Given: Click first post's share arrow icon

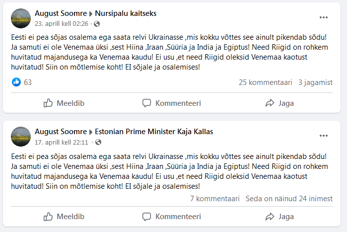Looking at the screenshot, I should (270, 103).
